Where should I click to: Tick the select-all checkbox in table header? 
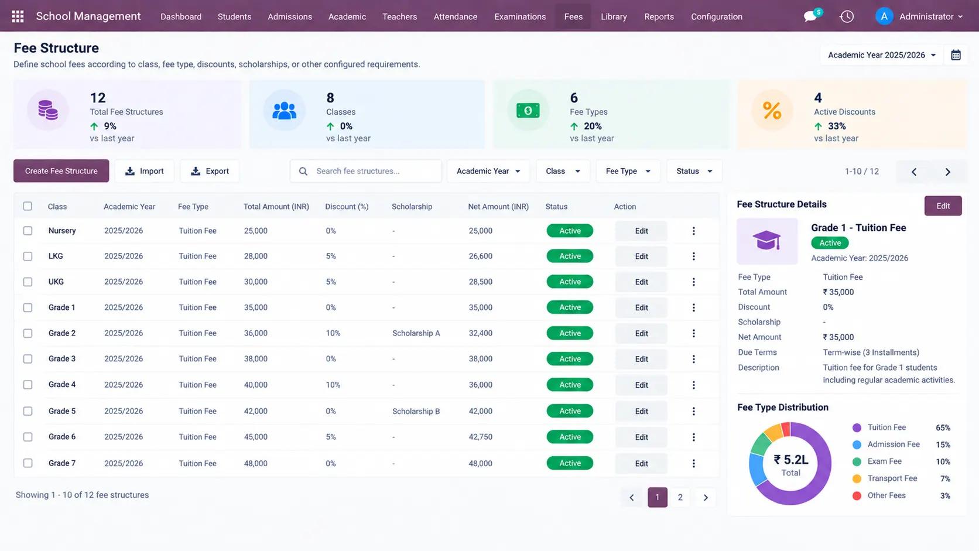point(28,206)
